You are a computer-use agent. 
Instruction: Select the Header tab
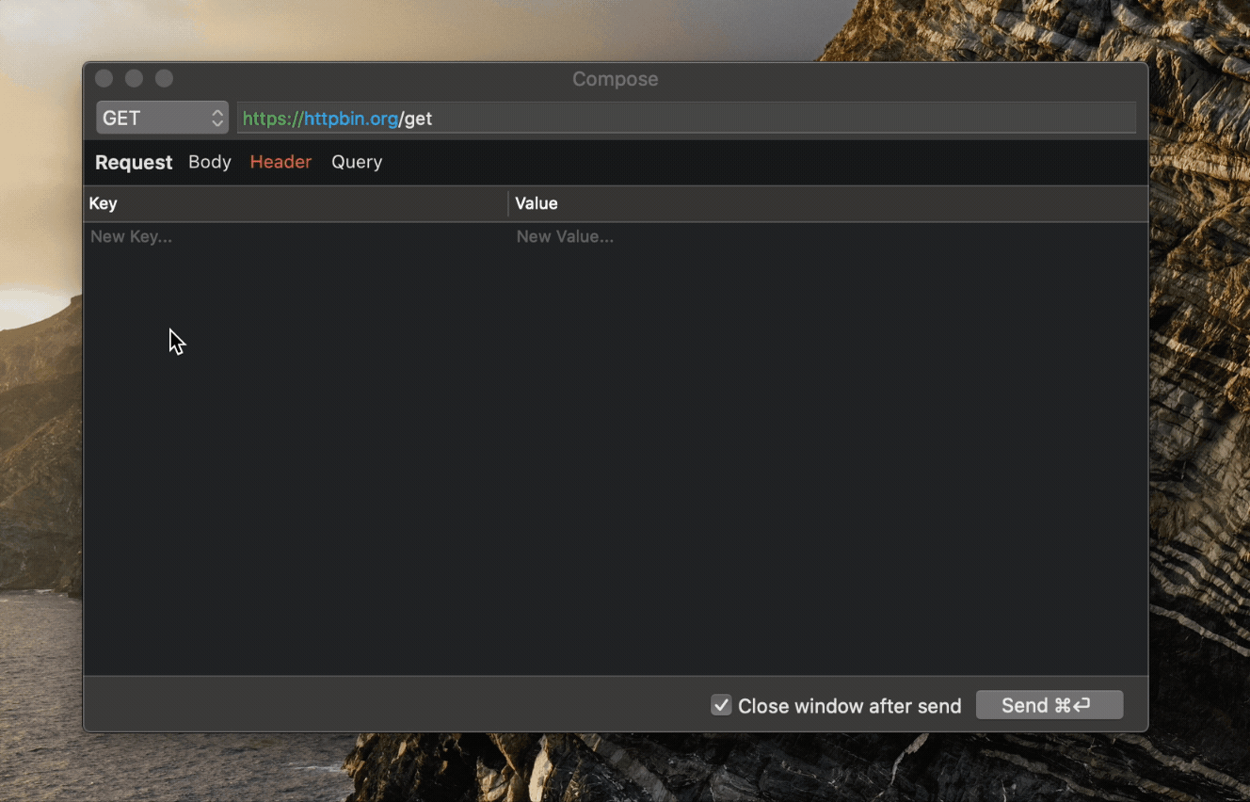point(280,162)
